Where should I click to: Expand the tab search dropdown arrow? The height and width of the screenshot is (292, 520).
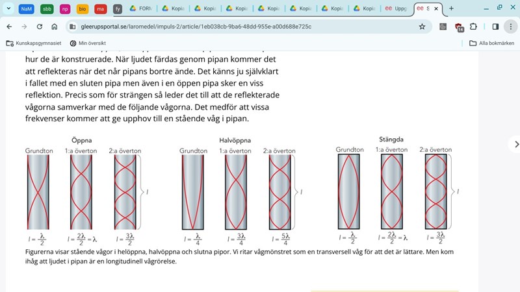(8, 8)
